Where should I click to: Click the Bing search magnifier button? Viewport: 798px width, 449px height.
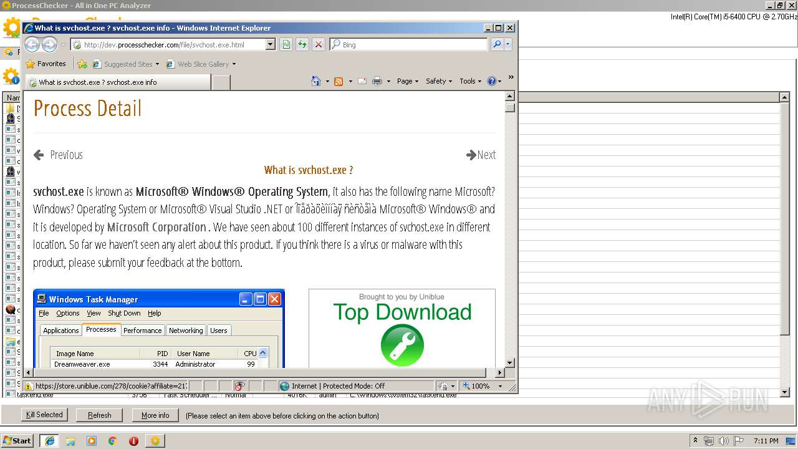[x=497, y=44]
